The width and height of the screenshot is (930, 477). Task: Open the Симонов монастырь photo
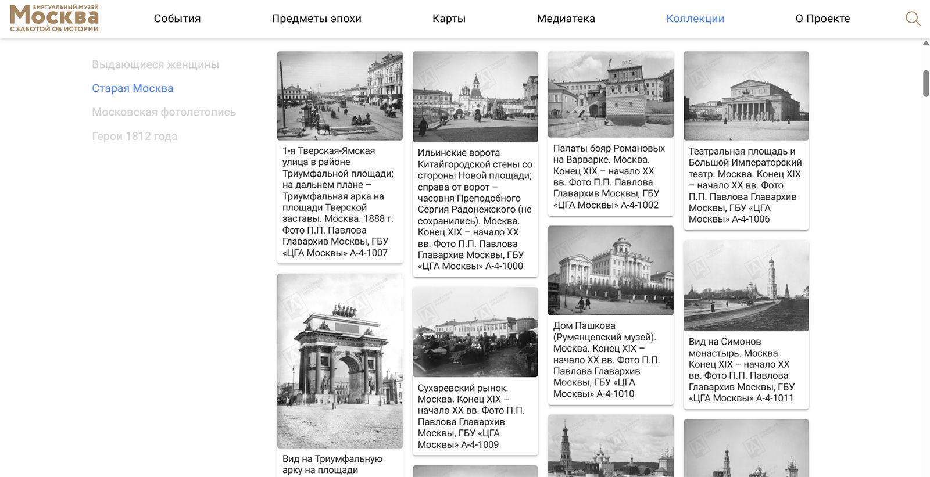coord(746,286)
